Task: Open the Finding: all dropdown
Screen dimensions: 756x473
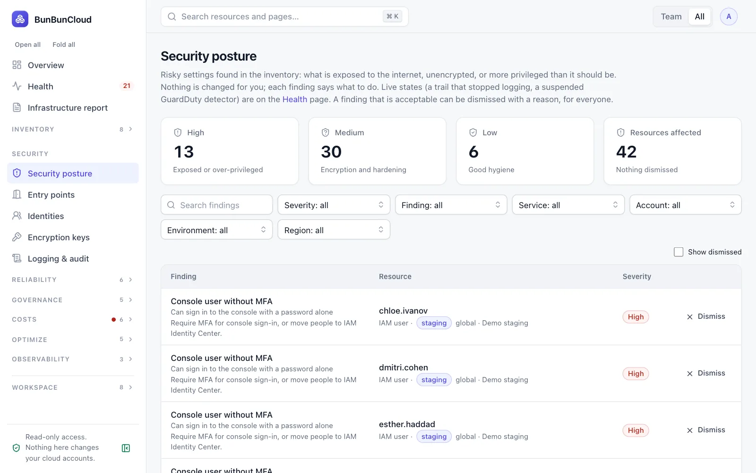Action: coord(451,205)
